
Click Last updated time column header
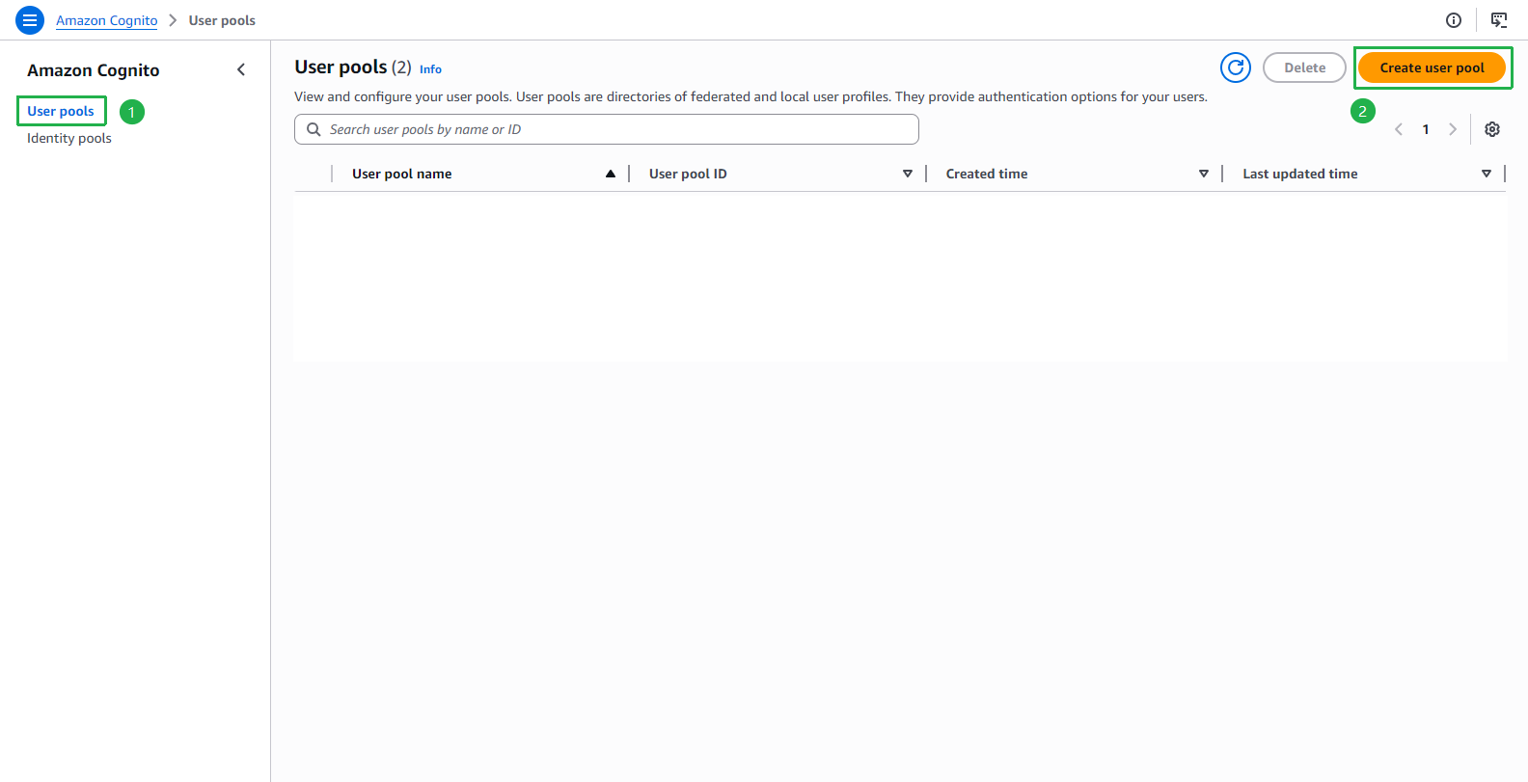pyautogui.click(x=1300, y=174)
